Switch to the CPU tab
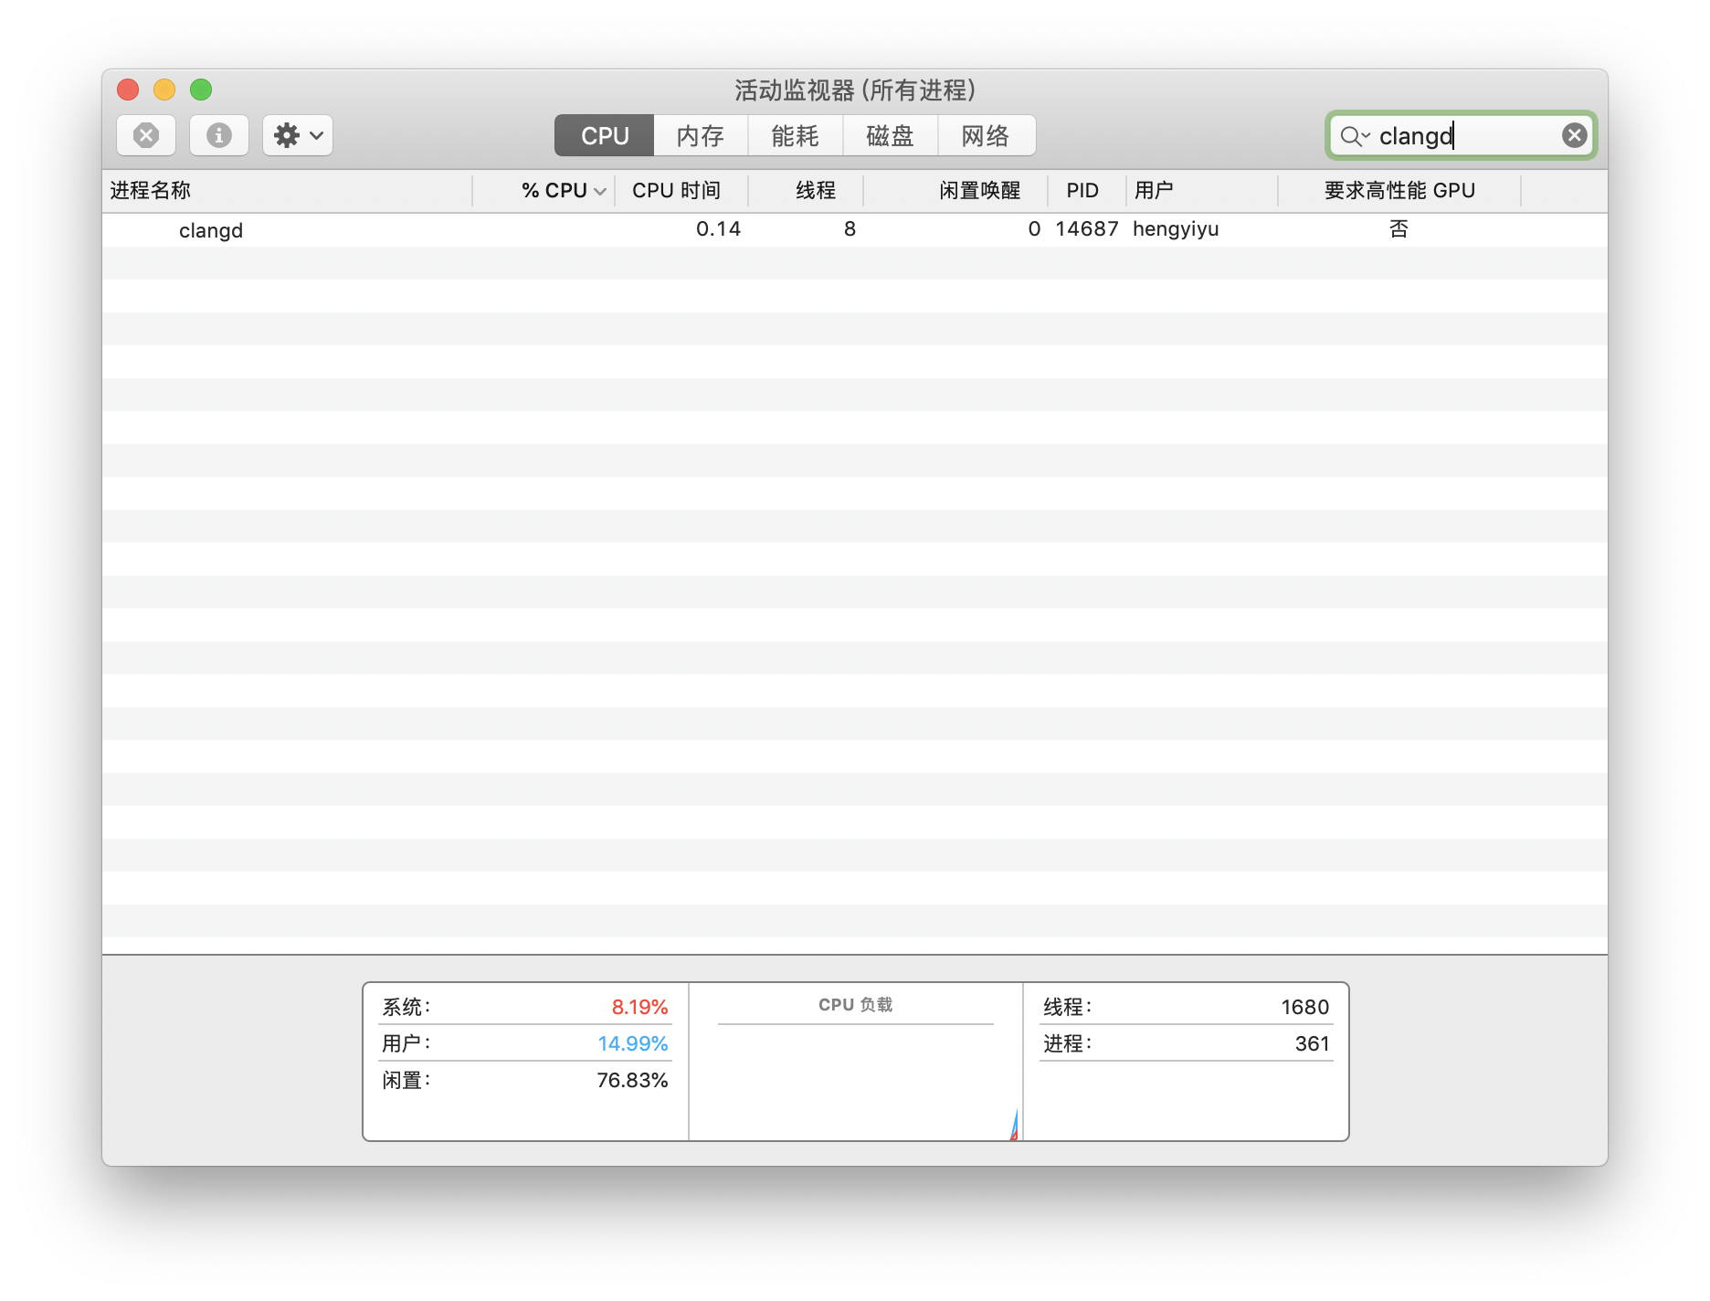The width and height of the screenshot is (1710, 1301). [x=604, y=135]
